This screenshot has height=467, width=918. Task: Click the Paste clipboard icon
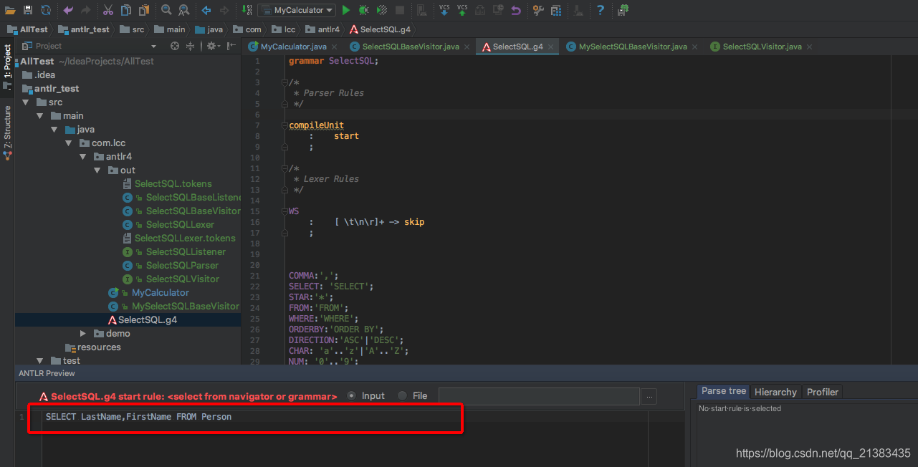pos(144,10)
